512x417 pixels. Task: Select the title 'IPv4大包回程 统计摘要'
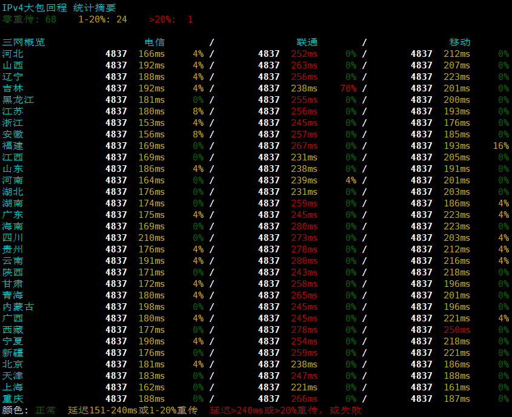click(x=59, y=8)
